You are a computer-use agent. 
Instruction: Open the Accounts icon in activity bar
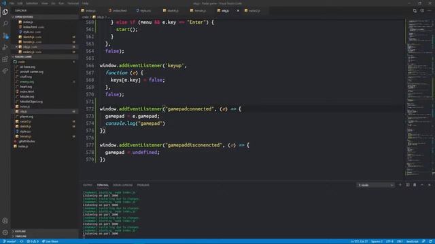5,221
